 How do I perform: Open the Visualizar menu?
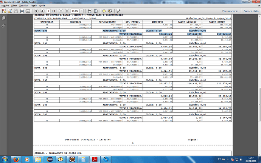click(x=23, y=6)
